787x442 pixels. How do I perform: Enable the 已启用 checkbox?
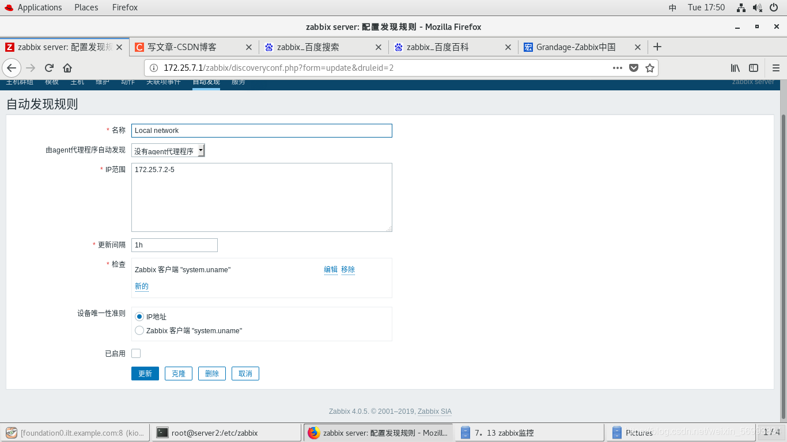coord(136,353)
